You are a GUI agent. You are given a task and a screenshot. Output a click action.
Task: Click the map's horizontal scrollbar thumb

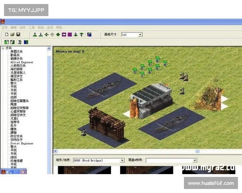click(x=197, y=151)
